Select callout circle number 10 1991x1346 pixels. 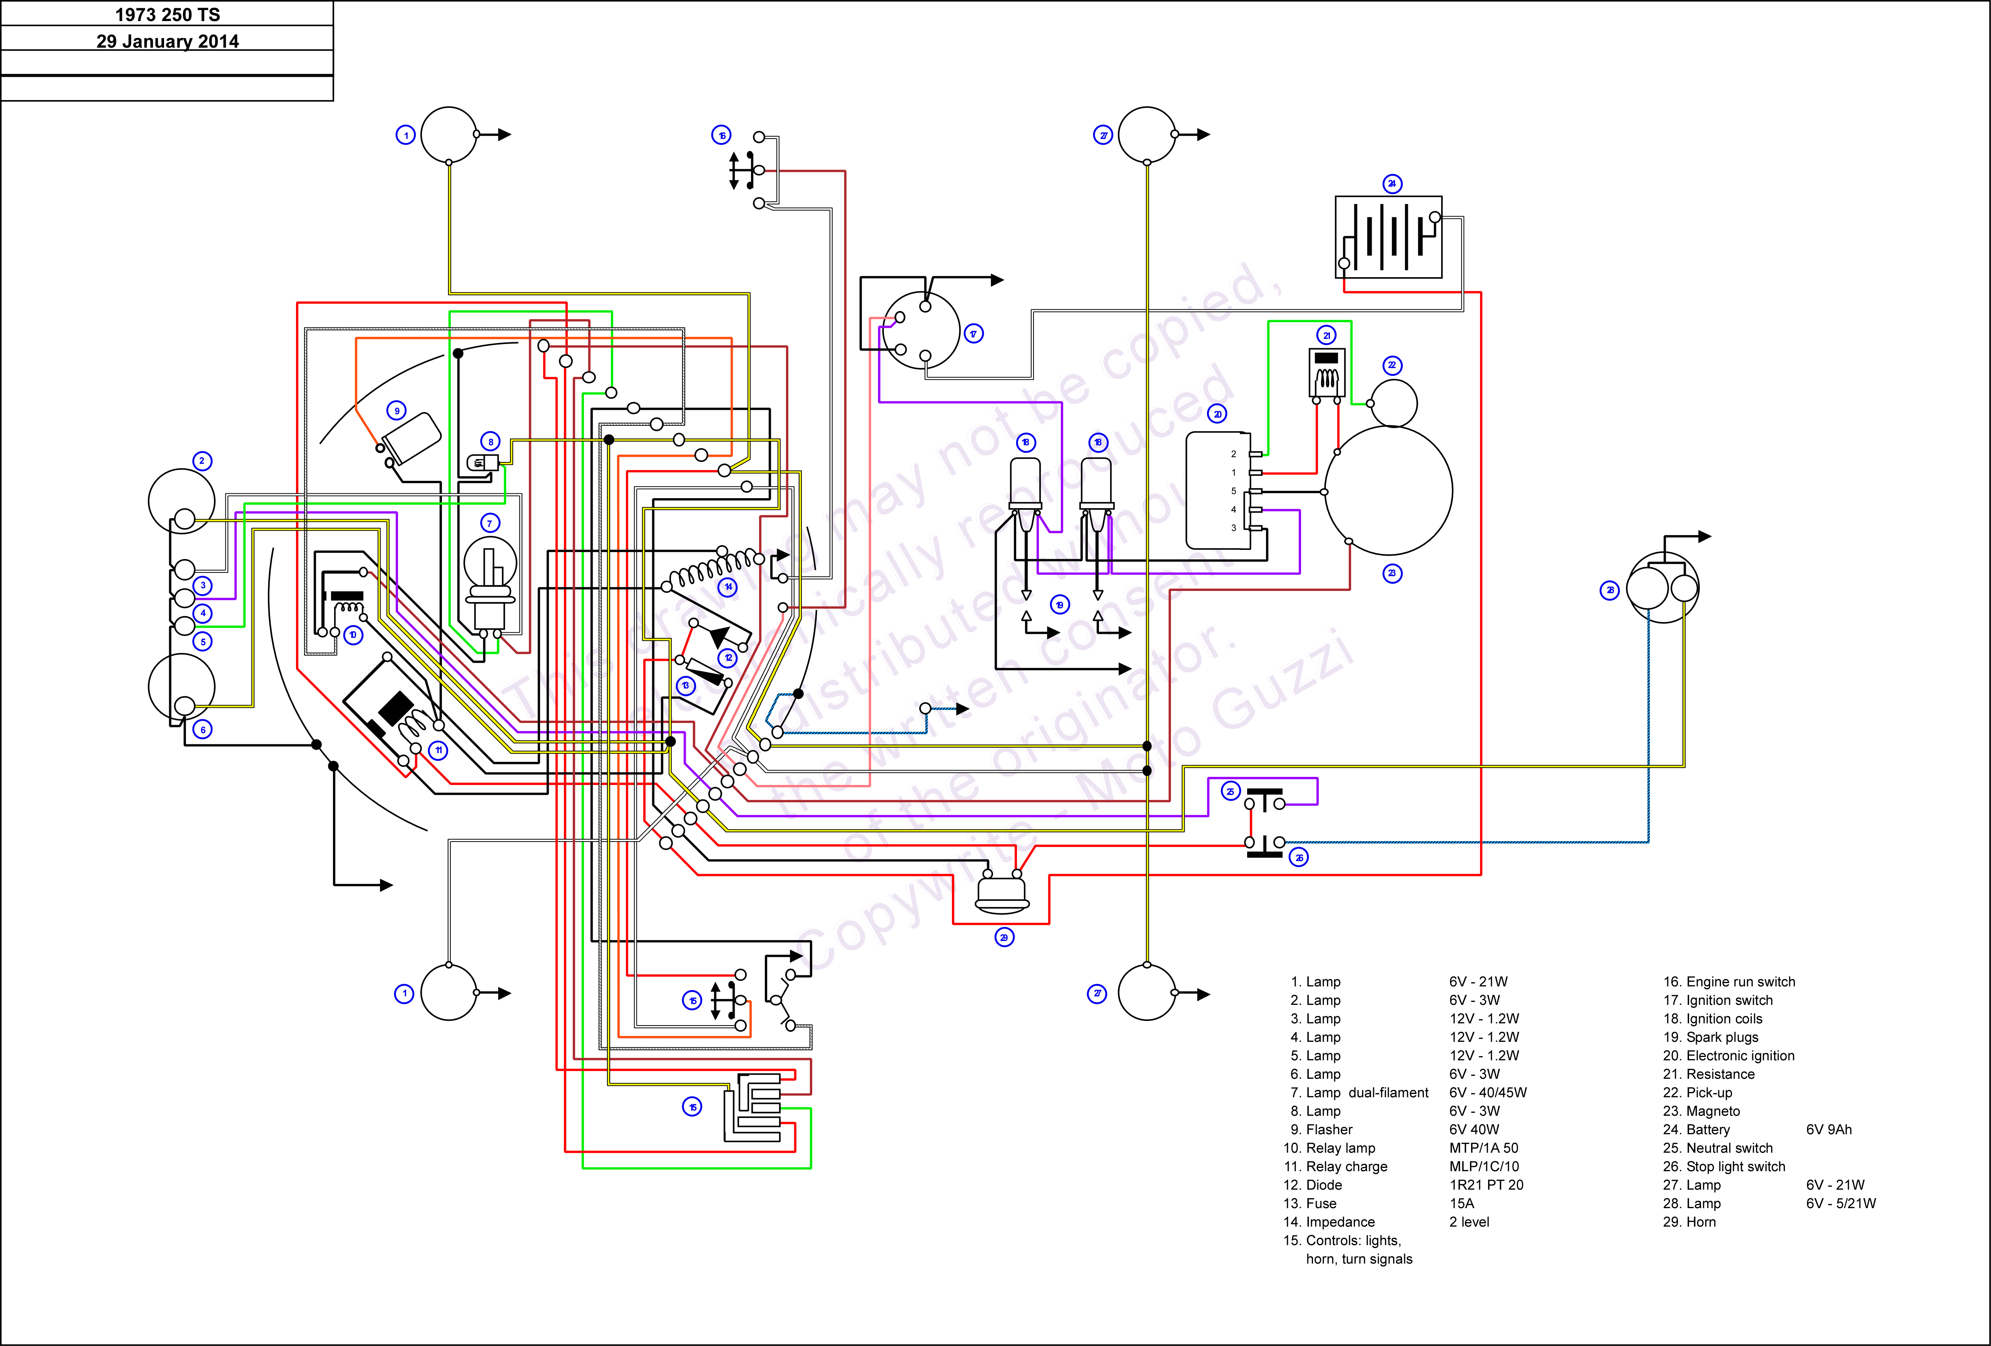pyautogui.click(x=353, y=635)
